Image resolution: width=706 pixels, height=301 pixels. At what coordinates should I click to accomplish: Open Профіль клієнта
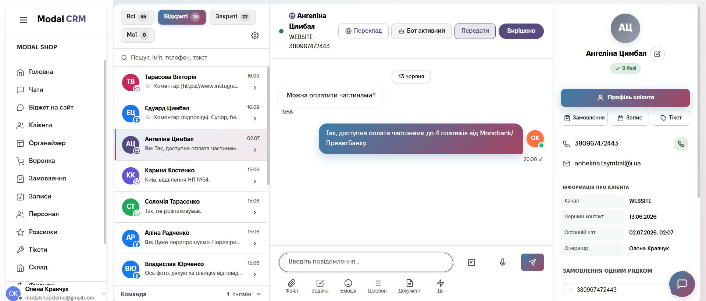click(x=625, y=97)
